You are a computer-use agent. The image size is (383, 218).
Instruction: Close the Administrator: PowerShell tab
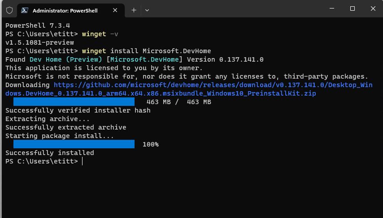(115, 10)
